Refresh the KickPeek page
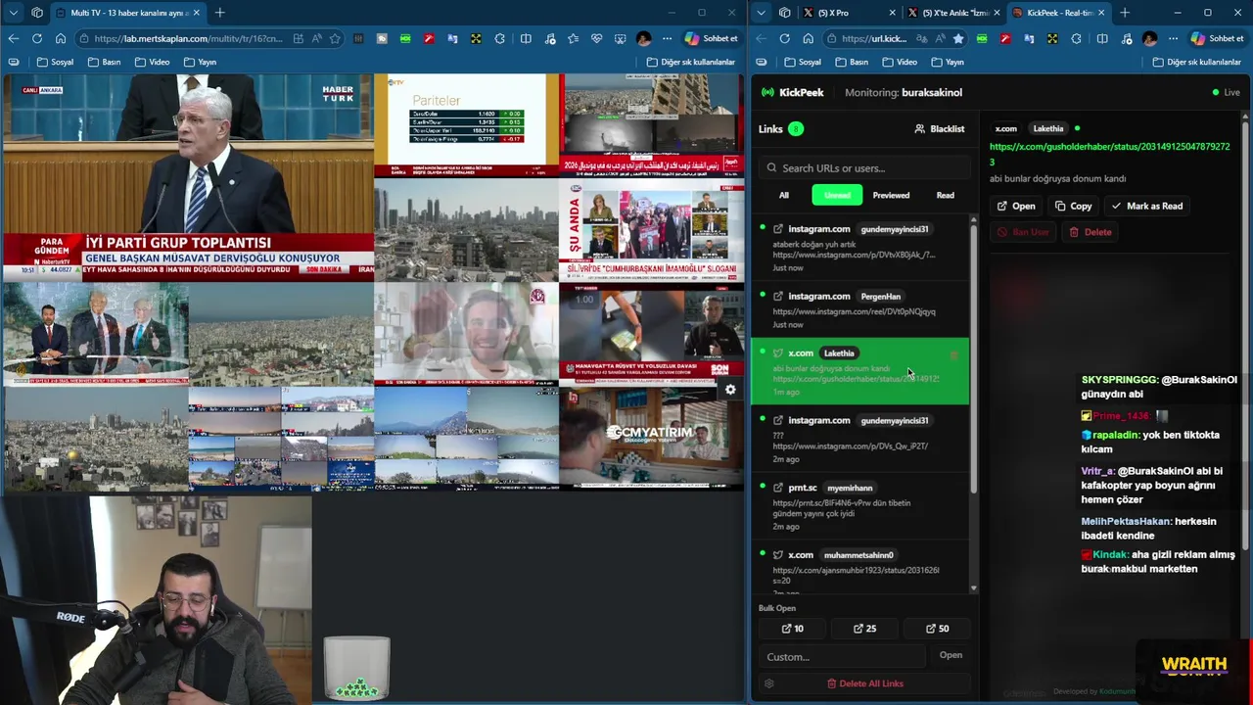 (x=784, y=38)
